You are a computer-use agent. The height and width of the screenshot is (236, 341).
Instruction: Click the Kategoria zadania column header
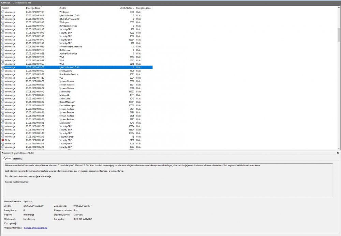click(144, 7)
